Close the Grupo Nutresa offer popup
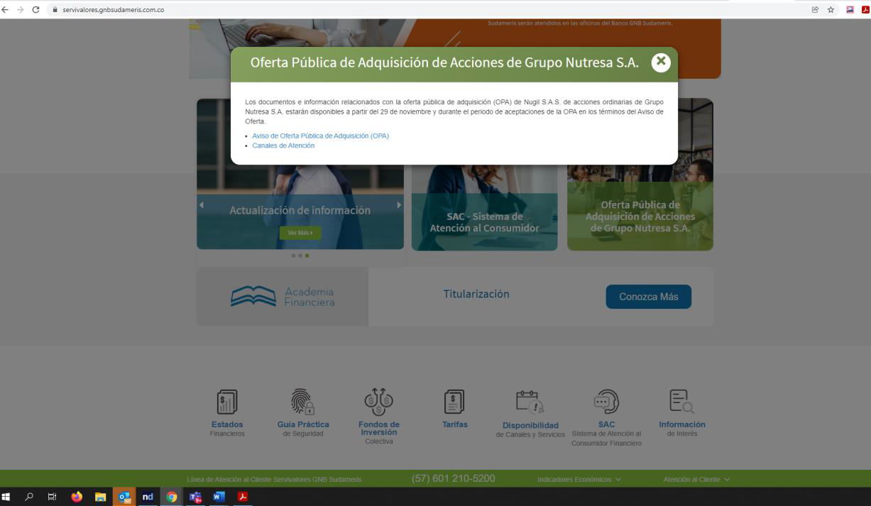Screen dimensions: 871x506 click(x=661, y=62)
